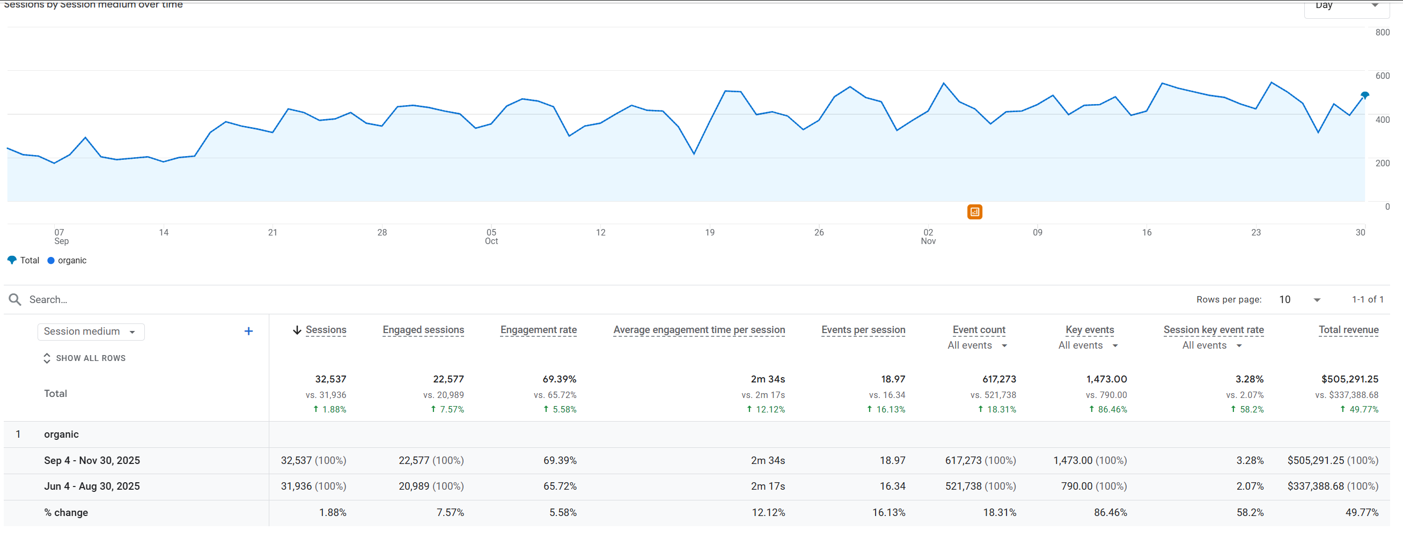Click the 58.2% cell in % change row

(1250, 512)
